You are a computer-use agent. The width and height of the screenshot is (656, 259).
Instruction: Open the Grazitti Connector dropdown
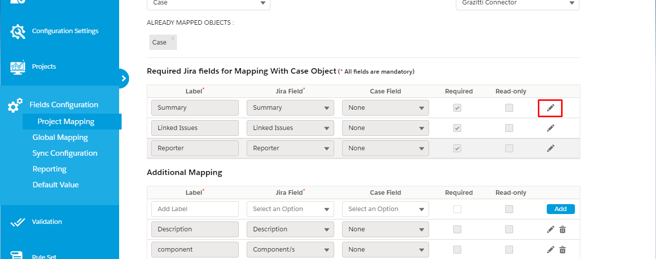[x=517, y=3]
